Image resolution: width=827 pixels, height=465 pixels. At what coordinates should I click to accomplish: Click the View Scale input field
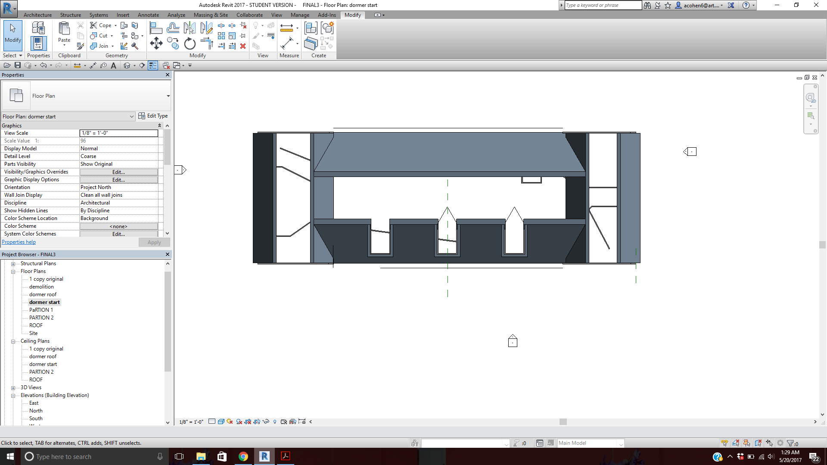(118, 133)
